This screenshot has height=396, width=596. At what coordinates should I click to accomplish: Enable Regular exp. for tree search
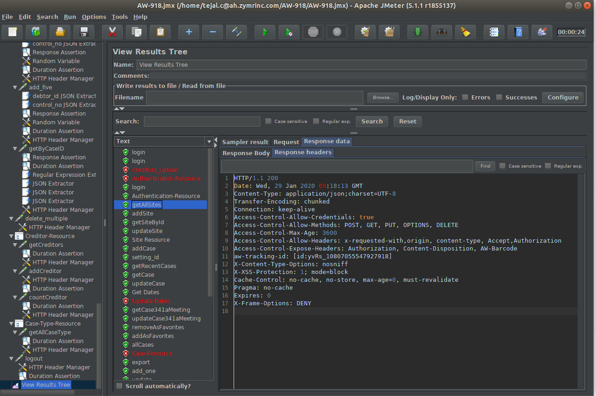316,121
